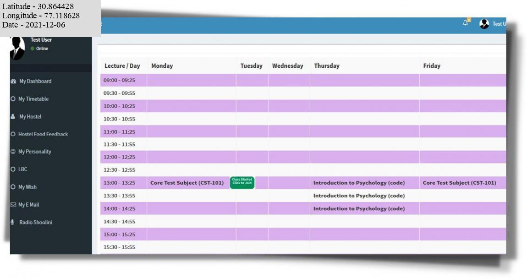The height and width of the screenshot is (278, 527).
Task: Open Hostel Food Feedback menu item
Action: coord(43,134)
